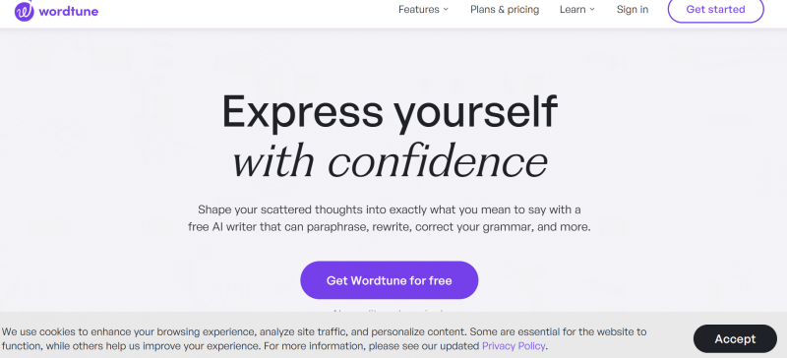Click the purple Wordtune logo icon
Viewport: 787px width, 358px height.
coord(24,11)
